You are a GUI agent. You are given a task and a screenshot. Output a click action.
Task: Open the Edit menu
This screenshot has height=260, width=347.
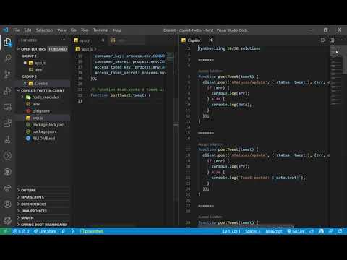27,30
